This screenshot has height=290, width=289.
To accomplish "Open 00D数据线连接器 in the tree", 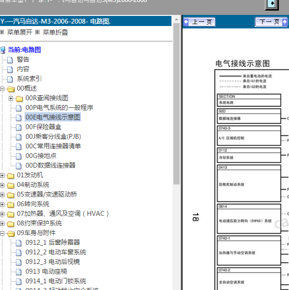I will coord(51,165).
